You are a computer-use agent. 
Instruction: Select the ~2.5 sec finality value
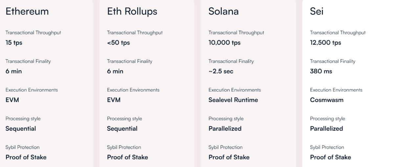[x=221, y=71]
